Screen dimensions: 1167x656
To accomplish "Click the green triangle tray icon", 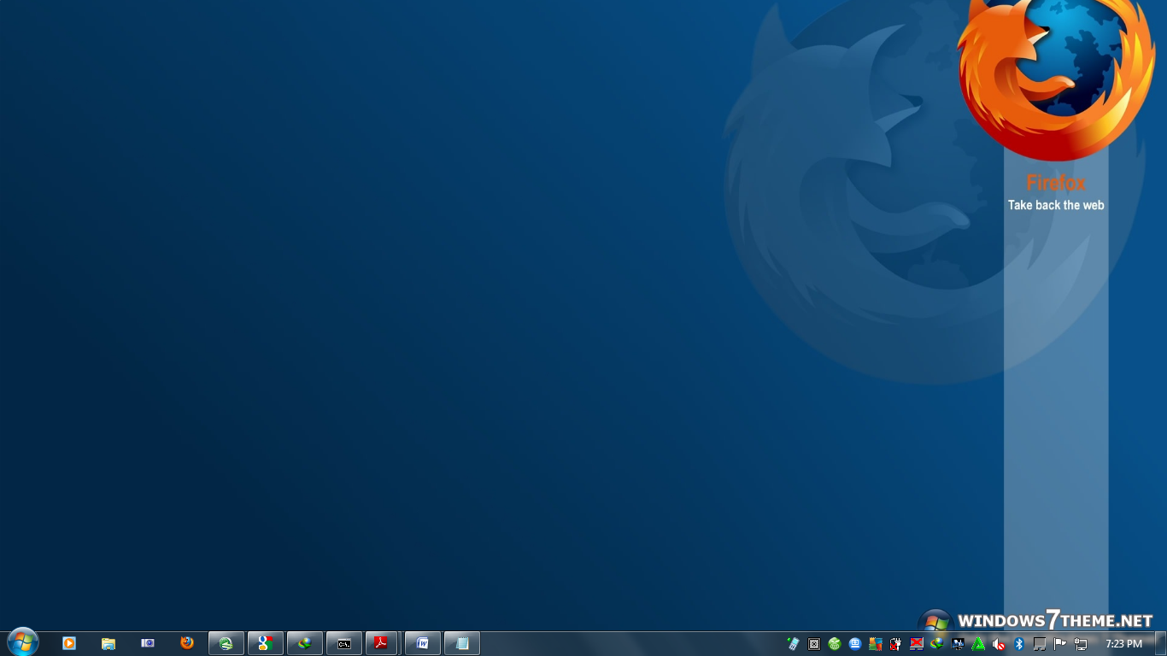I will click(x=978, y=644).
